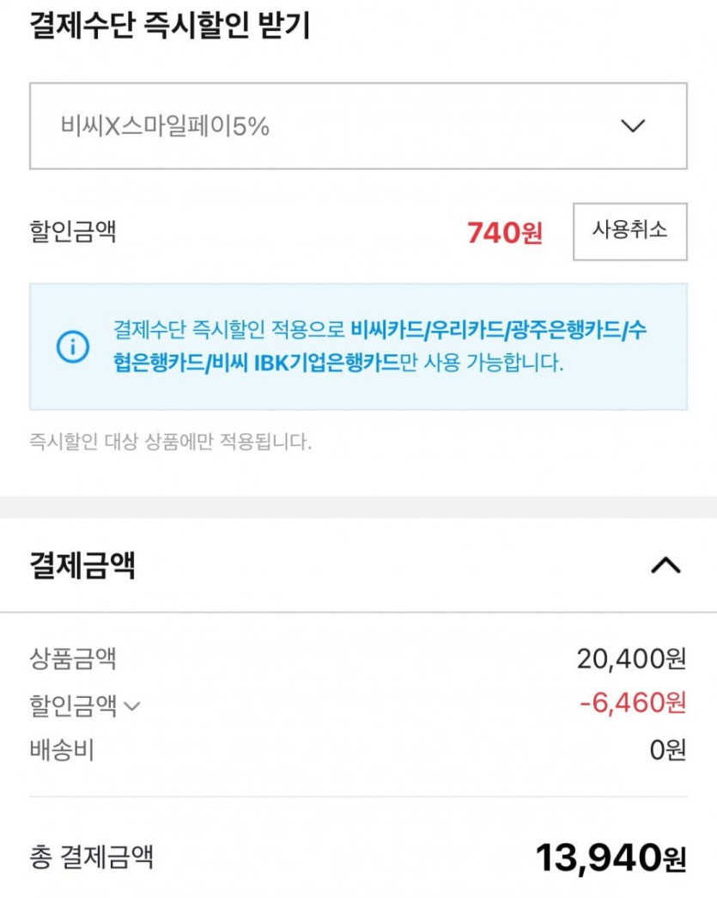The width and height of the screenshot is (717, 898).
Task: Collapse the 결제금액 section with the up chevron
Action: [666, 565]
